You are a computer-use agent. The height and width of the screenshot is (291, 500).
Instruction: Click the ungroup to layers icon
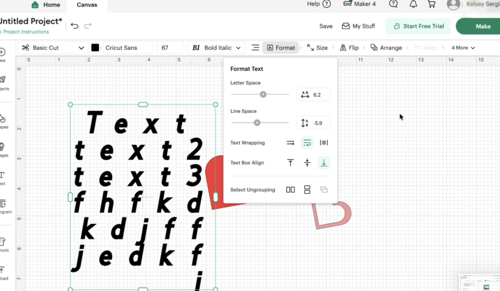click(324, 190)
